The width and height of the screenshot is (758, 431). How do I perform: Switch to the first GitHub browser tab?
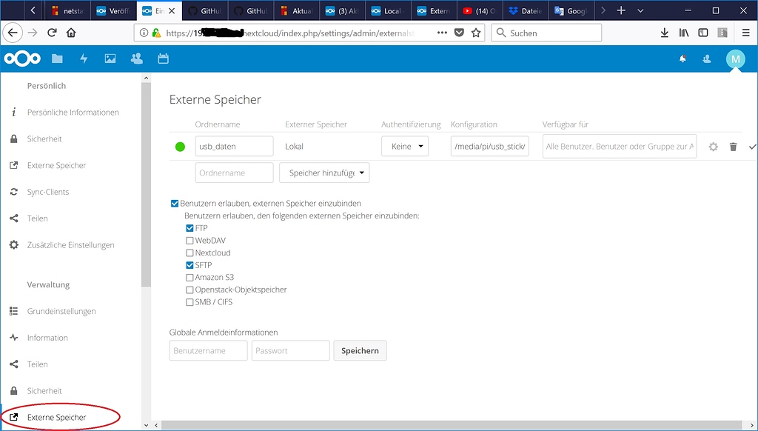[x=205, y=10]
